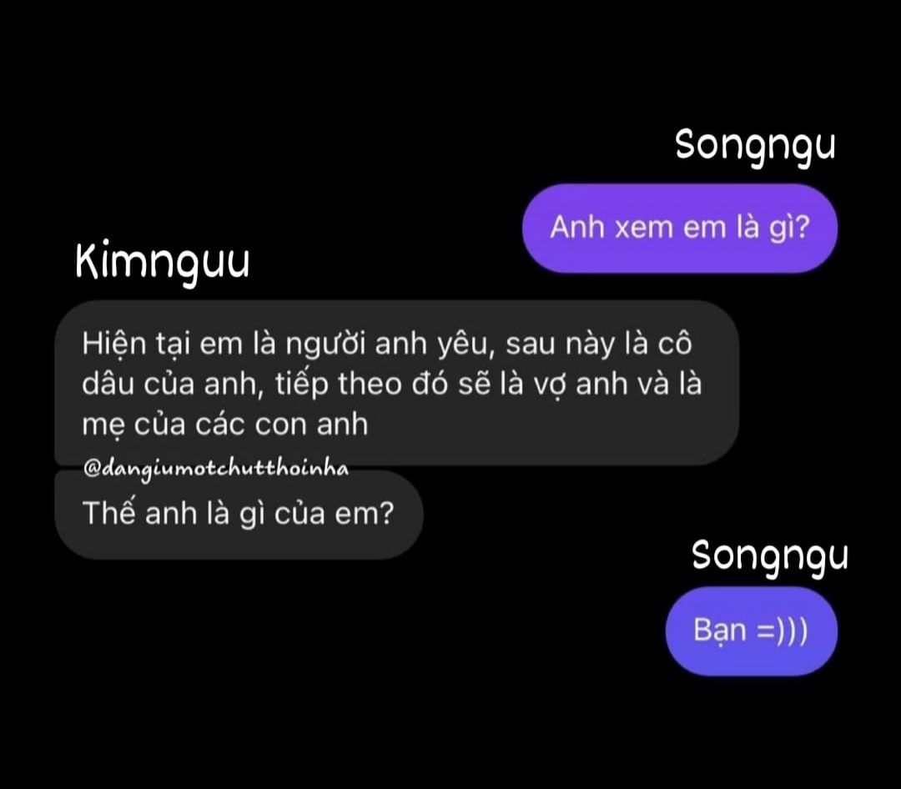Select the line starting 'dâu của anh, tiếp theo'

click(x=391, y=384)
